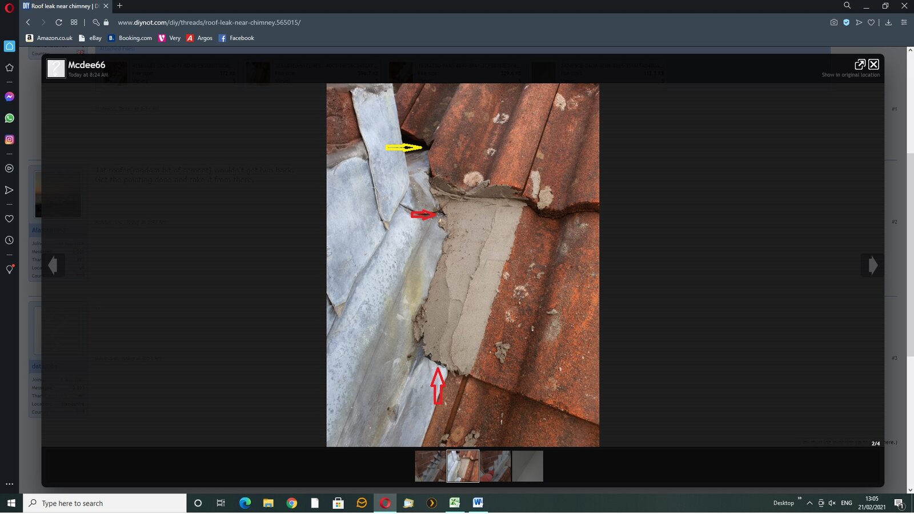Go to the previous lightbox image

pyautogui.click(x=53, y=265)
